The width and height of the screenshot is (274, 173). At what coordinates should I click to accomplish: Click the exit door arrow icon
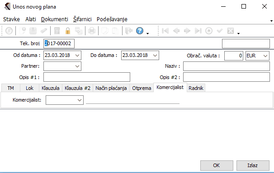(129, 31)
